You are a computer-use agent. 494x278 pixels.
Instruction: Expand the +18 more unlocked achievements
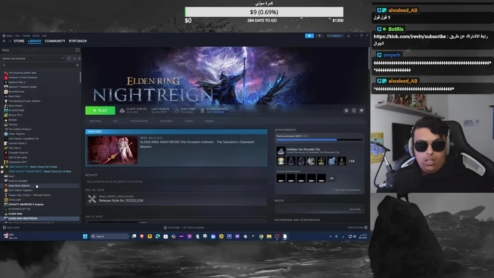(352, 161)
